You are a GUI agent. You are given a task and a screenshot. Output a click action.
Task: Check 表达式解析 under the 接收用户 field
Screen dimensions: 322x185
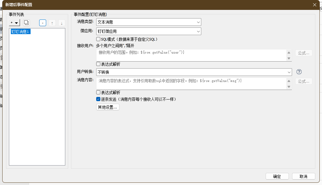click(x=98, y=64)
